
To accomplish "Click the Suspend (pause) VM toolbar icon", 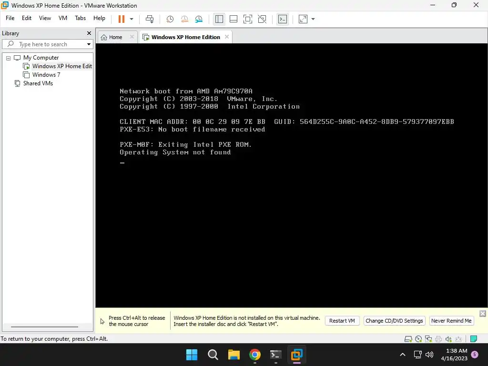I will 122,19.
